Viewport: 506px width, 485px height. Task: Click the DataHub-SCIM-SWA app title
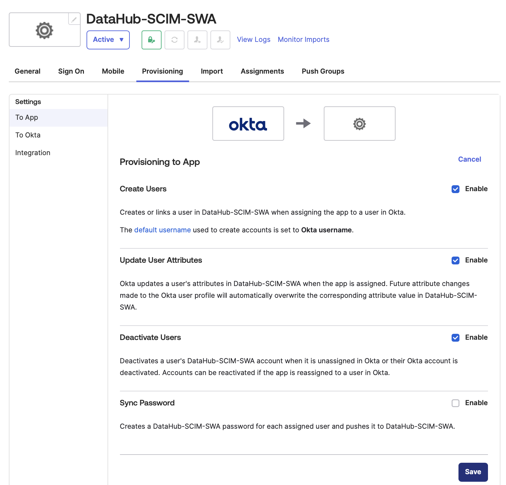151,19
